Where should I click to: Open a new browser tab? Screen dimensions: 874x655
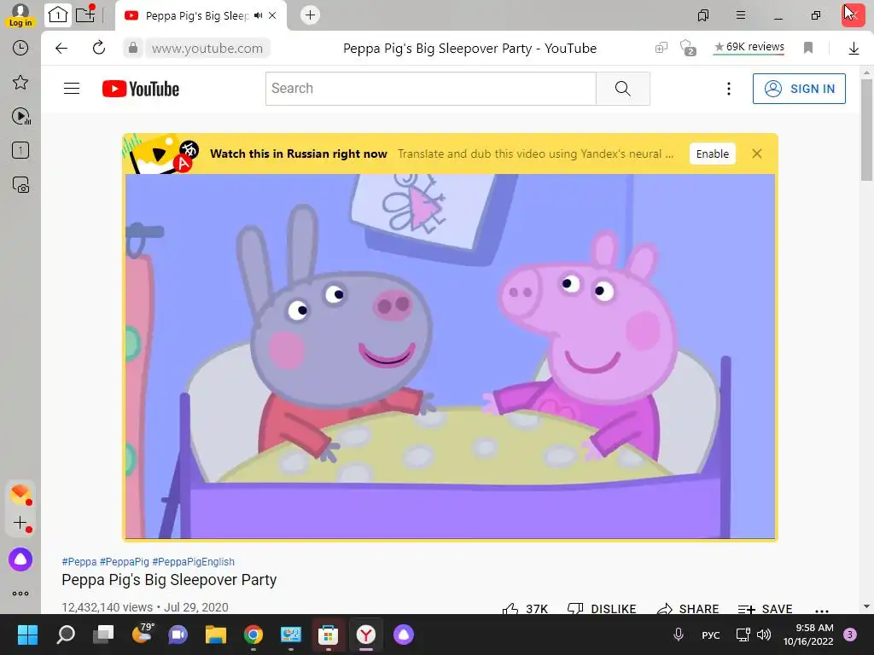311,15
